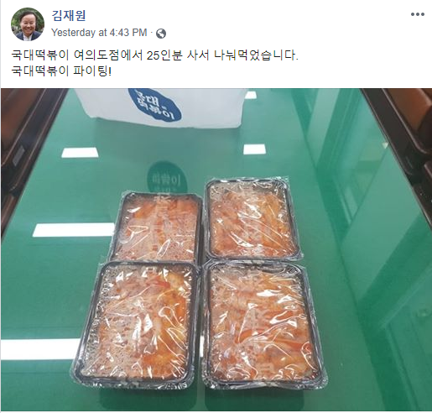Click the 김재원 author name

click(x=69, y=15)
